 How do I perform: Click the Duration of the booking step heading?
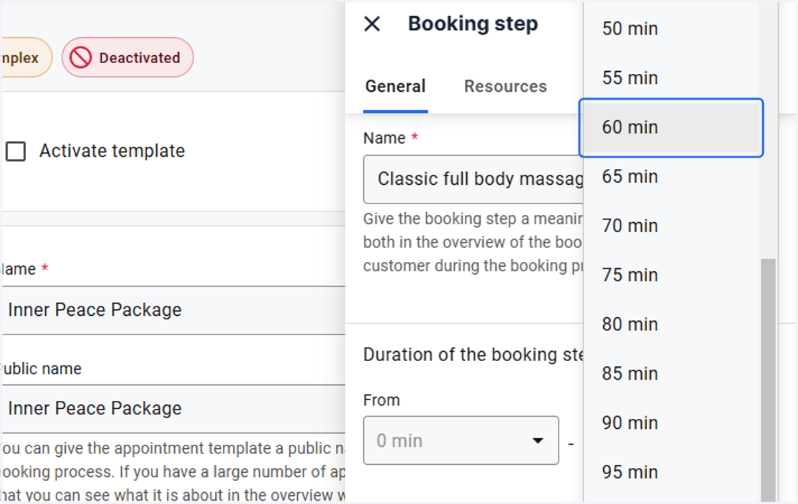click(473, 354)
